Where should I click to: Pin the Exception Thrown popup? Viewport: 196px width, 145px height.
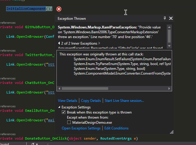click(165, 18)
